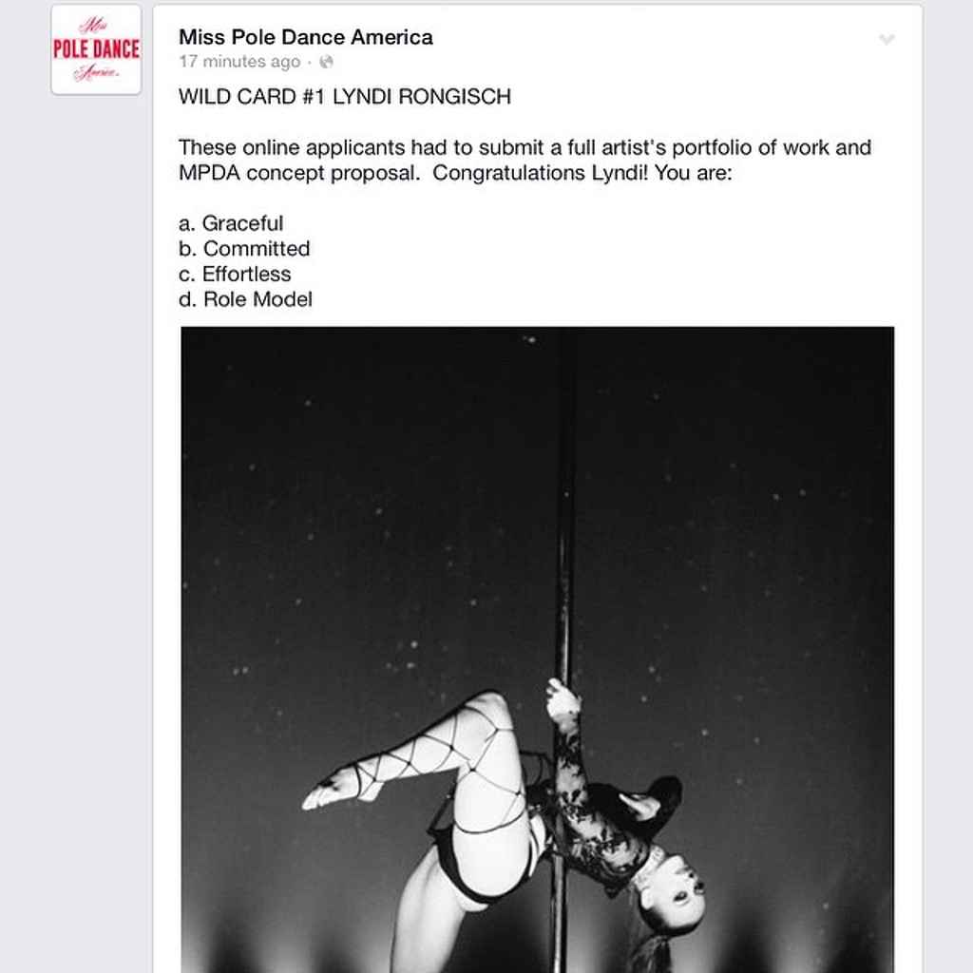Expand the post options chevron
Screen dimensions: 973x973
(887, 39)
